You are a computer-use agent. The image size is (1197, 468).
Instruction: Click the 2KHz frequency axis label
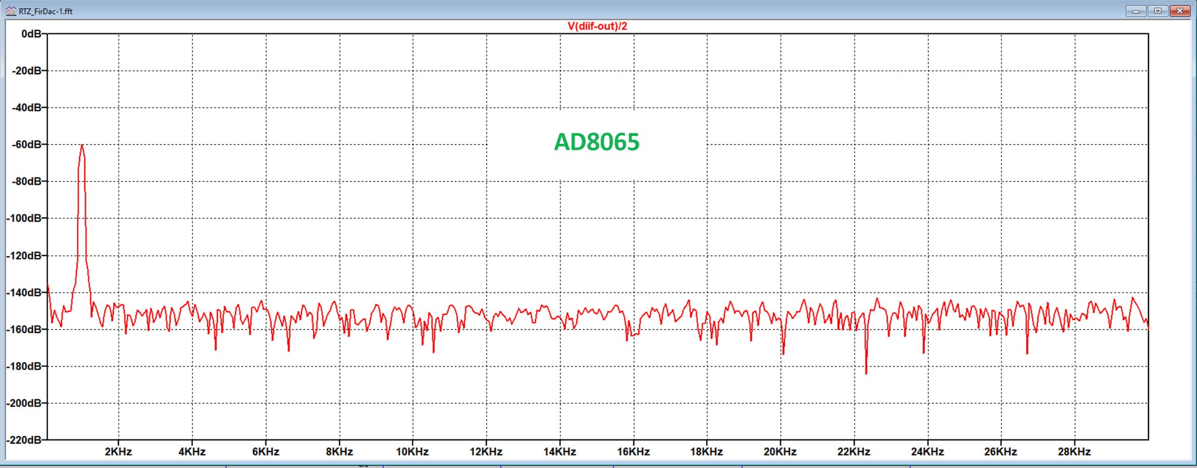(x=119, y=452)
